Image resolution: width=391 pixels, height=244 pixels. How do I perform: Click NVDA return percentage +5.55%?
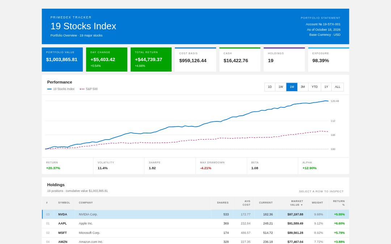[339, 214]
